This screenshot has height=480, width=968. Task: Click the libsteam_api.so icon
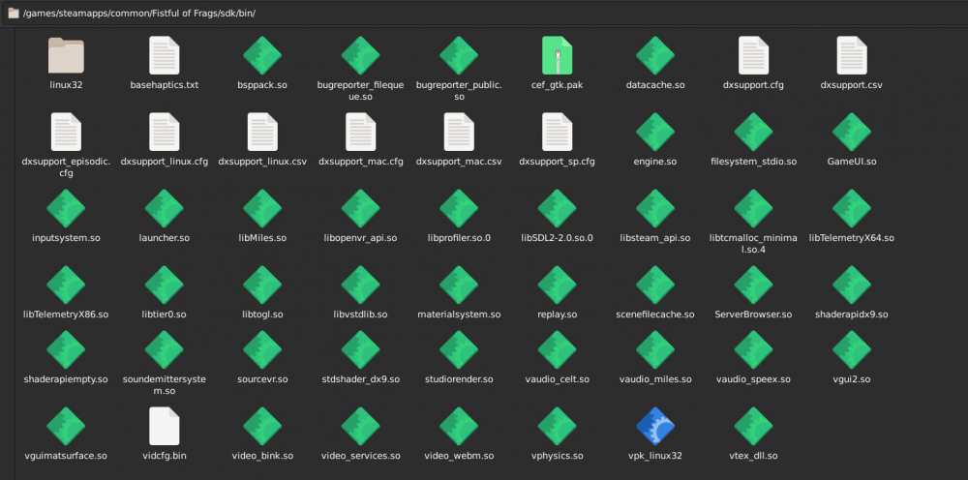655,208
